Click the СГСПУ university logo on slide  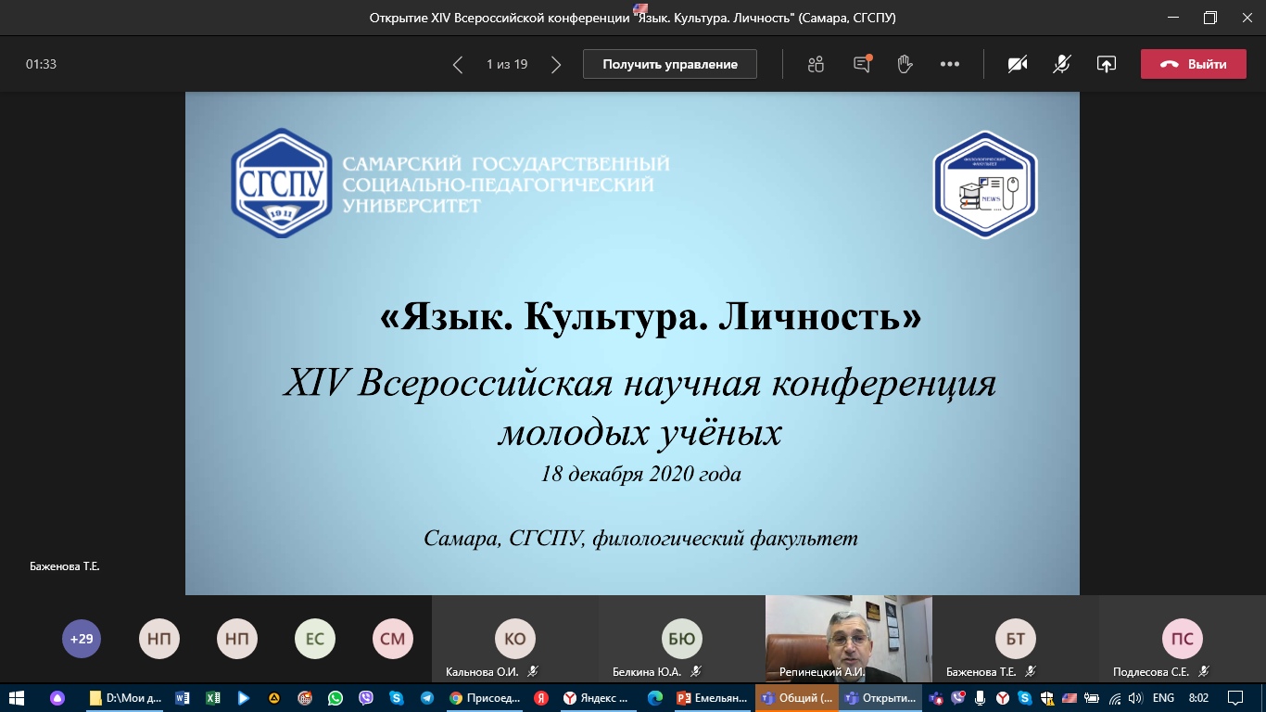(281, 184)
